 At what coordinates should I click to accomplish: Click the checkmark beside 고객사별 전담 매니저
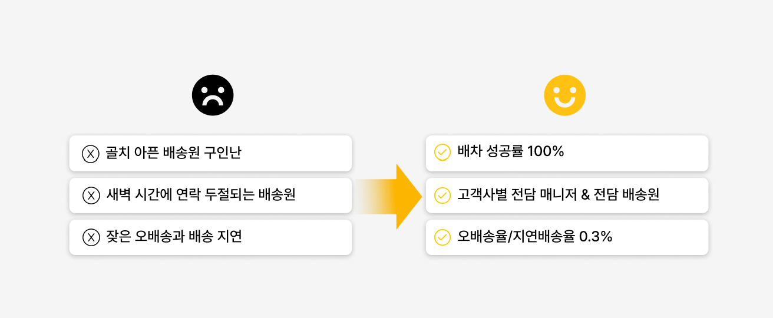point(442,196)
